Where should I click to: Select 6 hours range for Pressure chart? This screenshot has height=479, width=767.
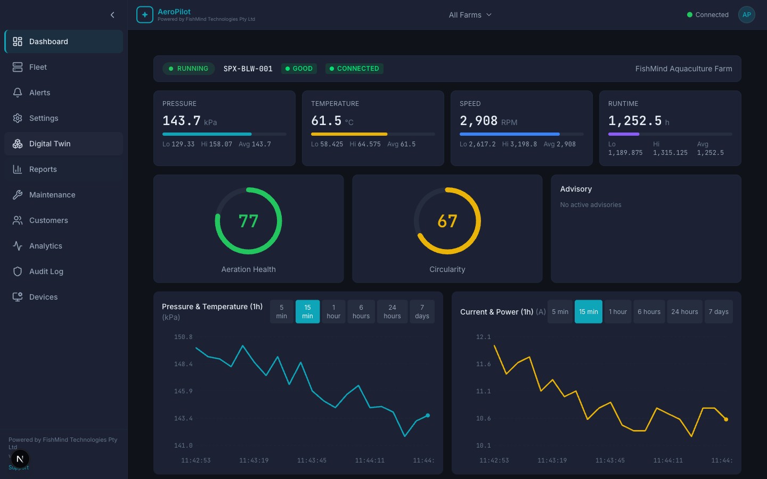[361, 312]
